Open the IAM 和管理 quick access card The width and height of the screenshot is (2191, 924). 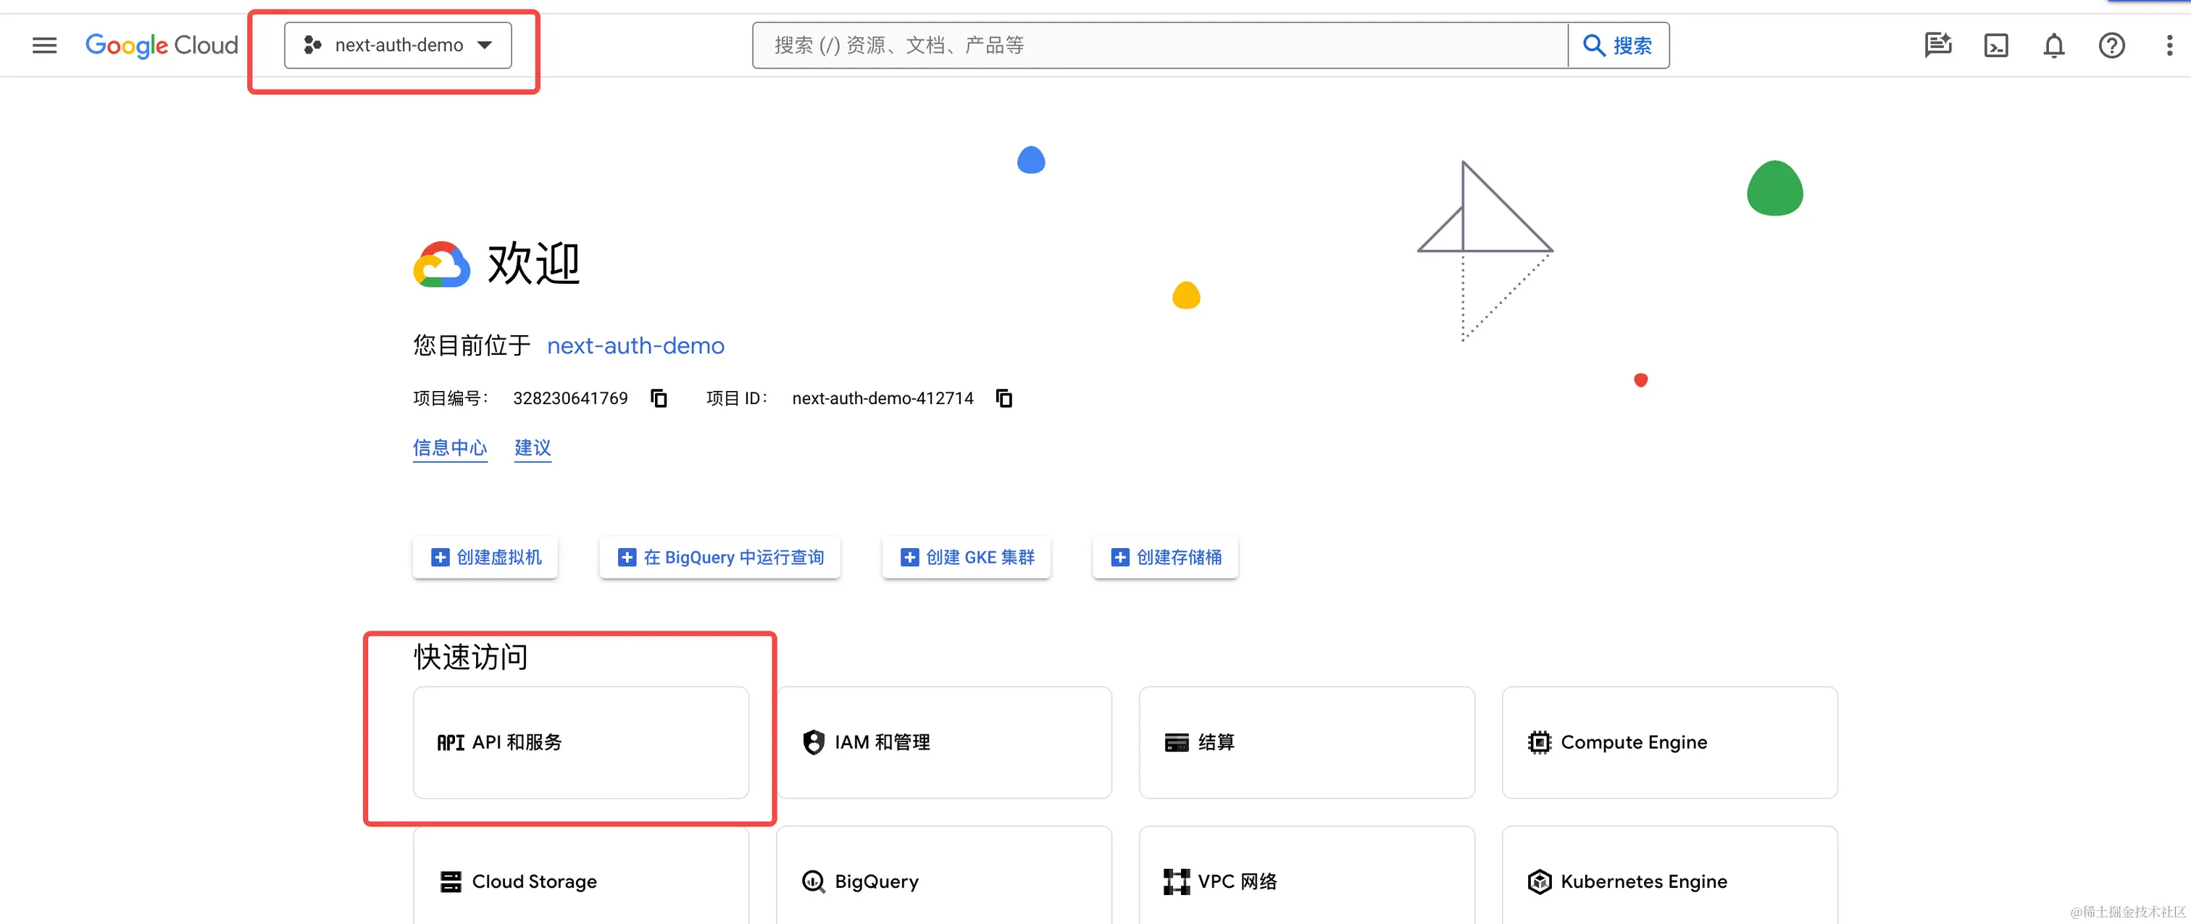943,742
